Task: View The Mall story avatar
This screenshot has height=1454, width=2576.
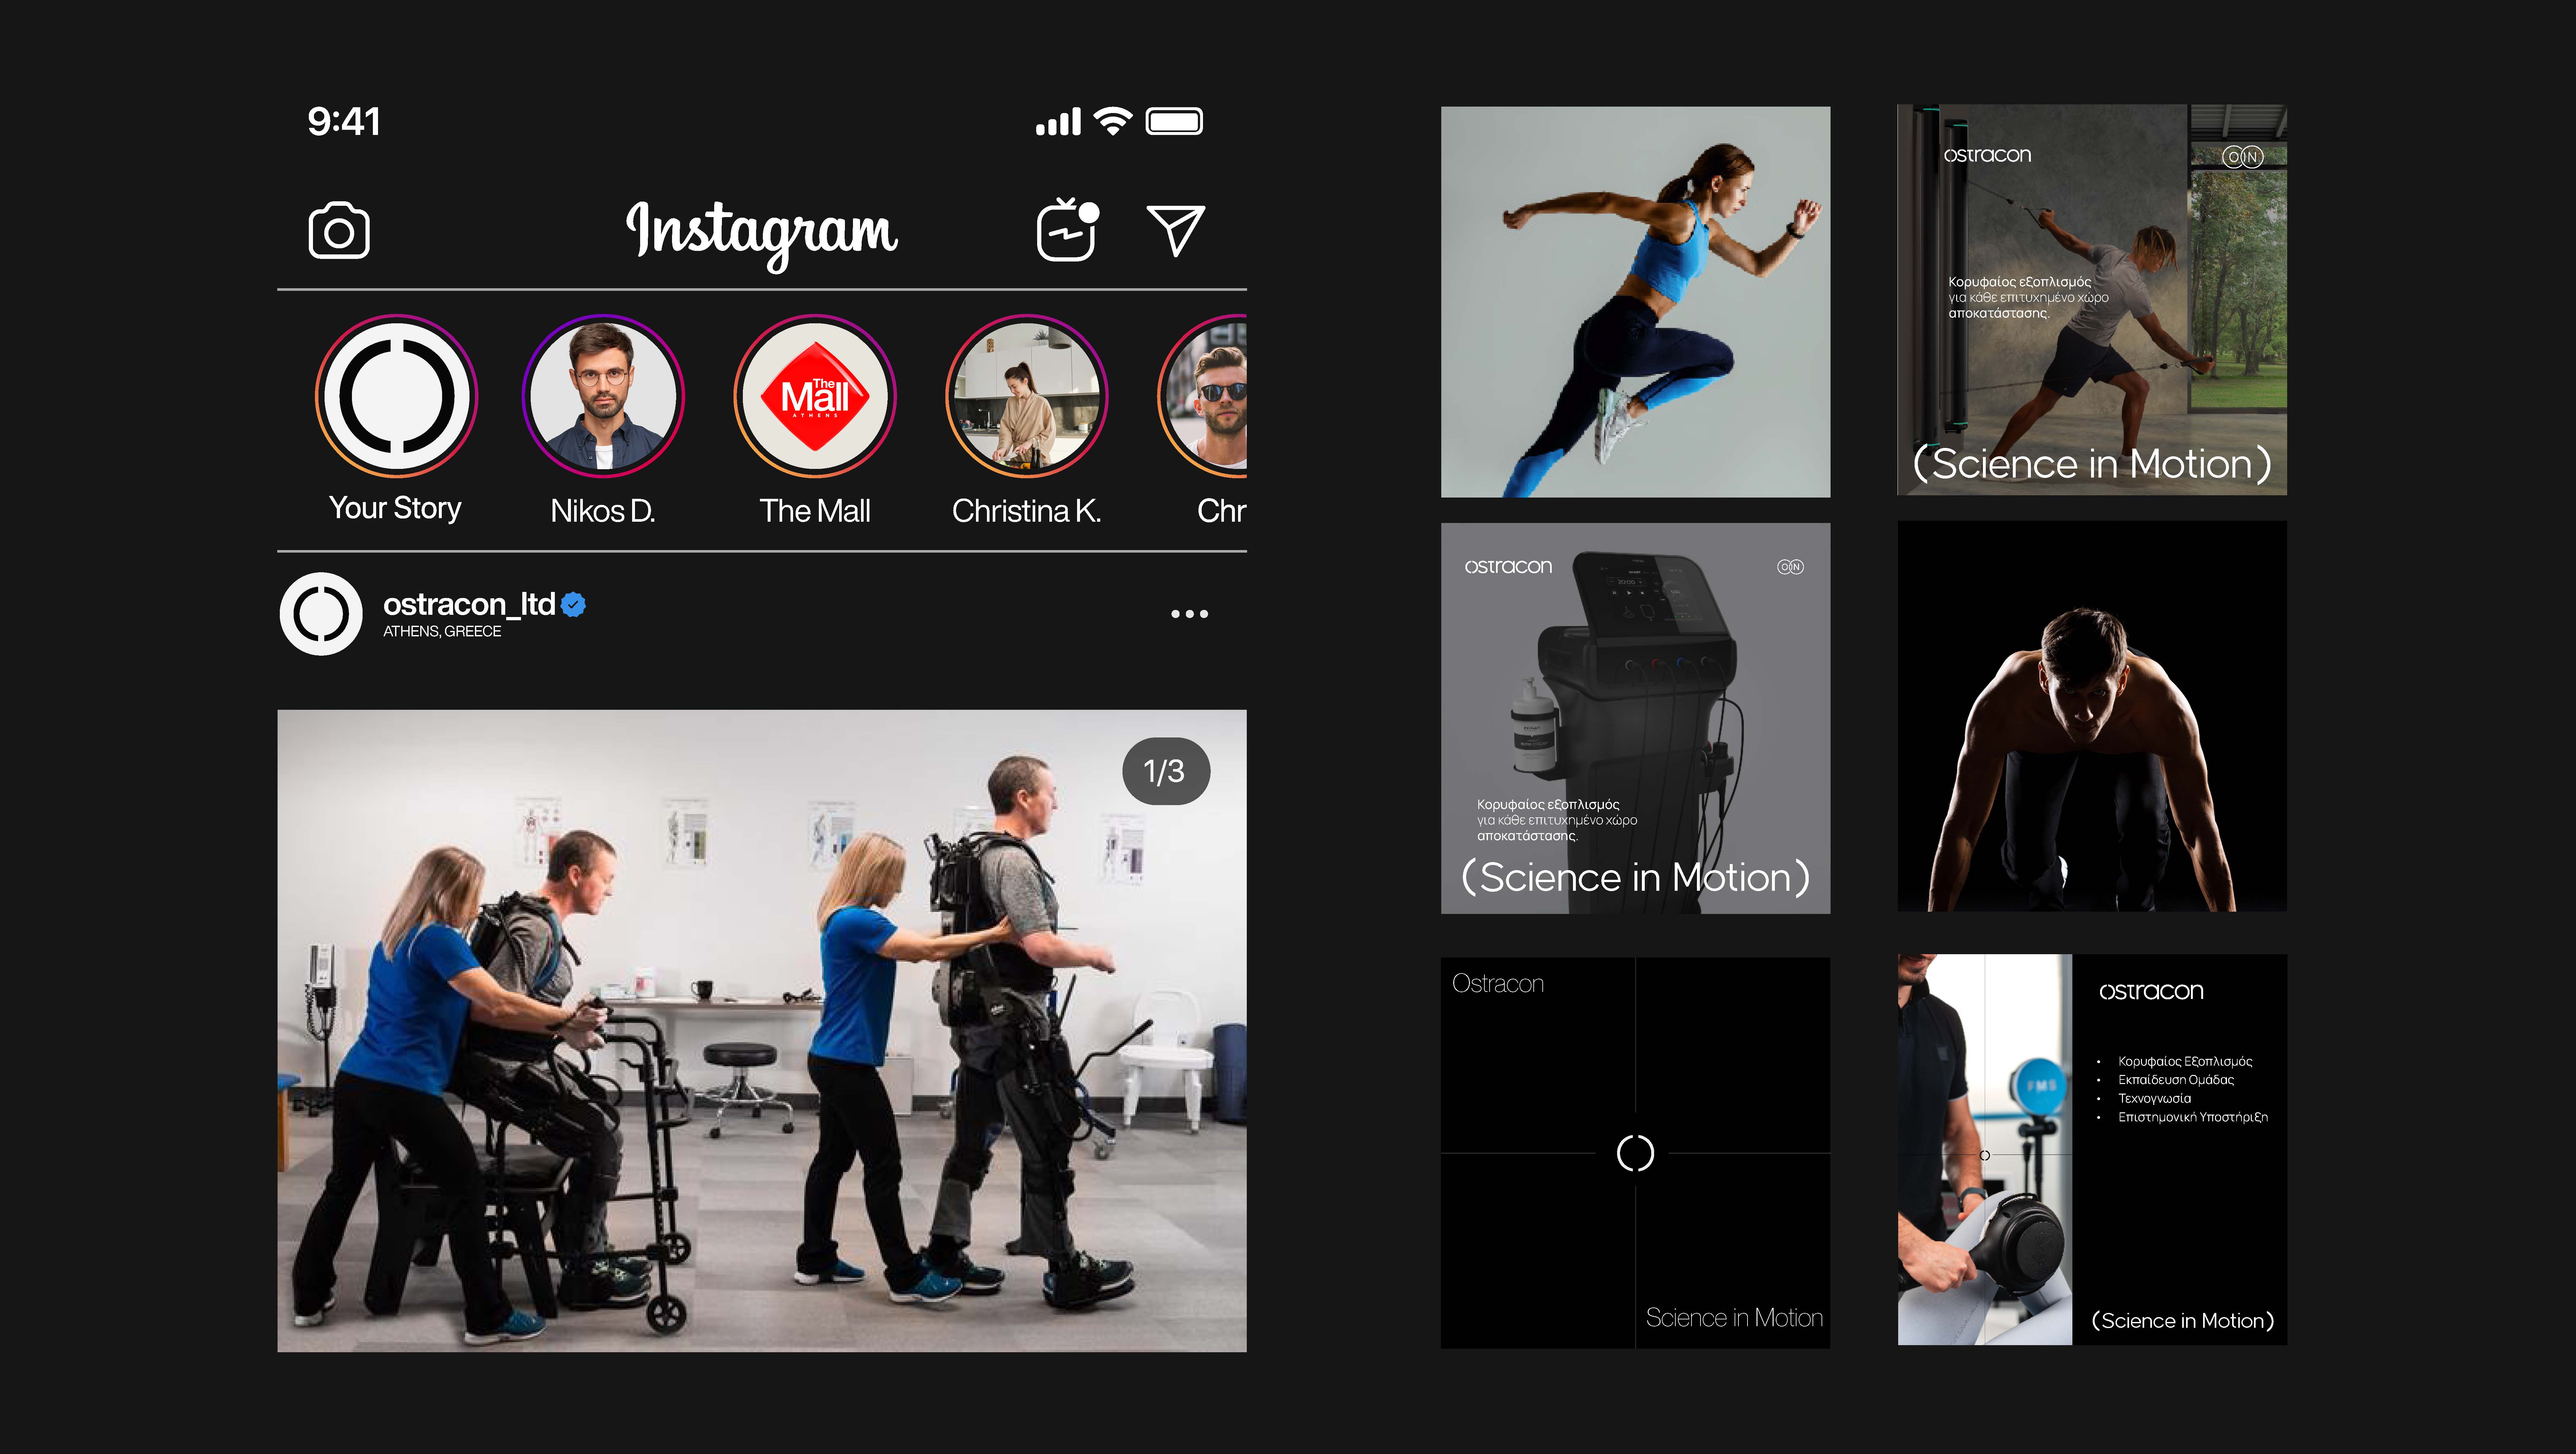Action: coord(815,396)
